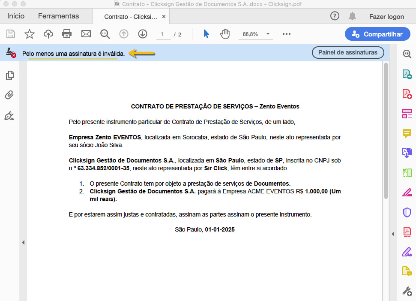The height and width of the screenshot is (301, 416).
Task: Open the more tools ellipsis
Action: (x=287, y=34)
